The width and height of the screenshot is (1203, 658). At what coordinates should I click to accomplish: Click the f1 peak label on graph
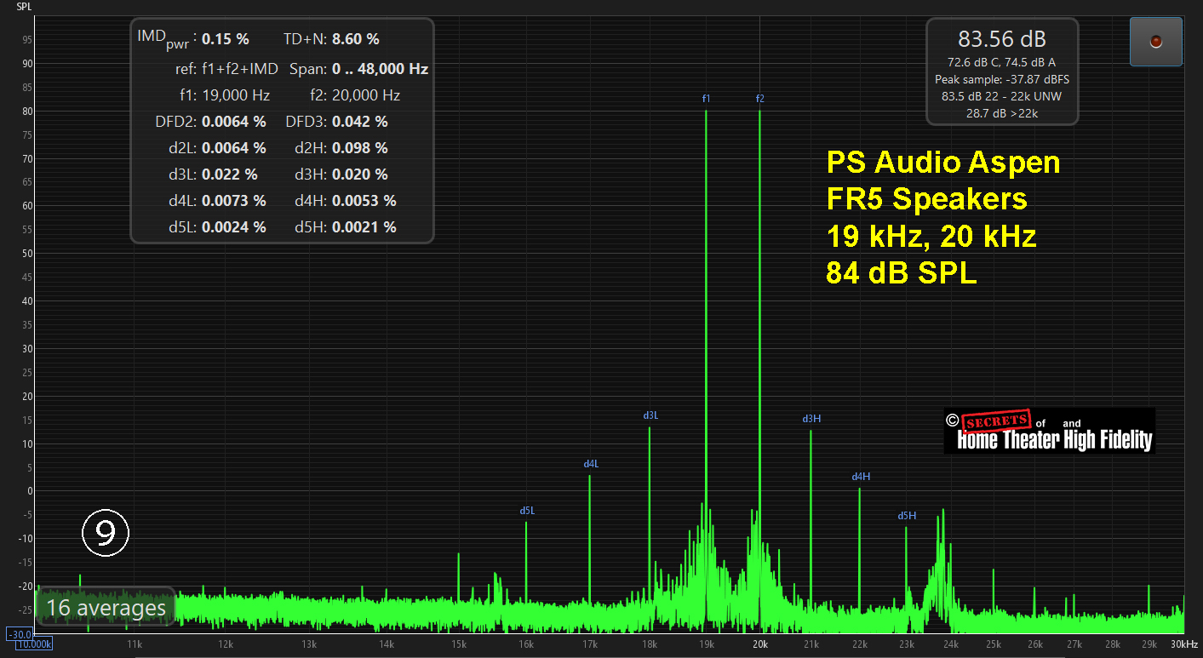pos(707,99)
